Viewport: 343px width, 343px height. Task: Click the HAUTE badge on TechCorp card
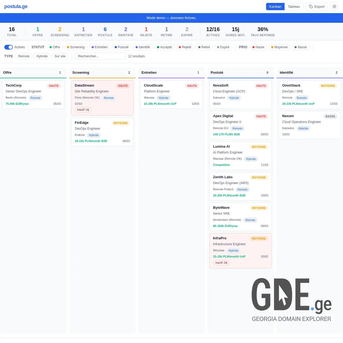pyautogui.click(x=54, y=86)
